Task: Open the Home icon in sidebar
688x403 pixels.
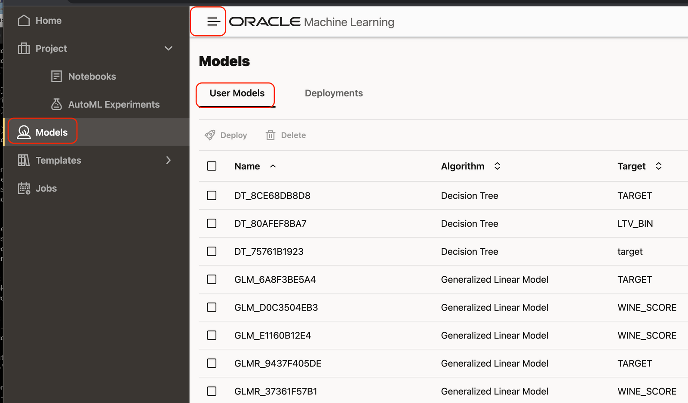Action: tap(24, 20)
